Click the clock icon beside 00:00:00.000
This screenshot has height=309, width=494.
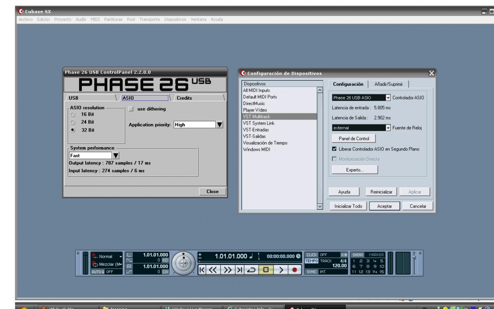298,256
